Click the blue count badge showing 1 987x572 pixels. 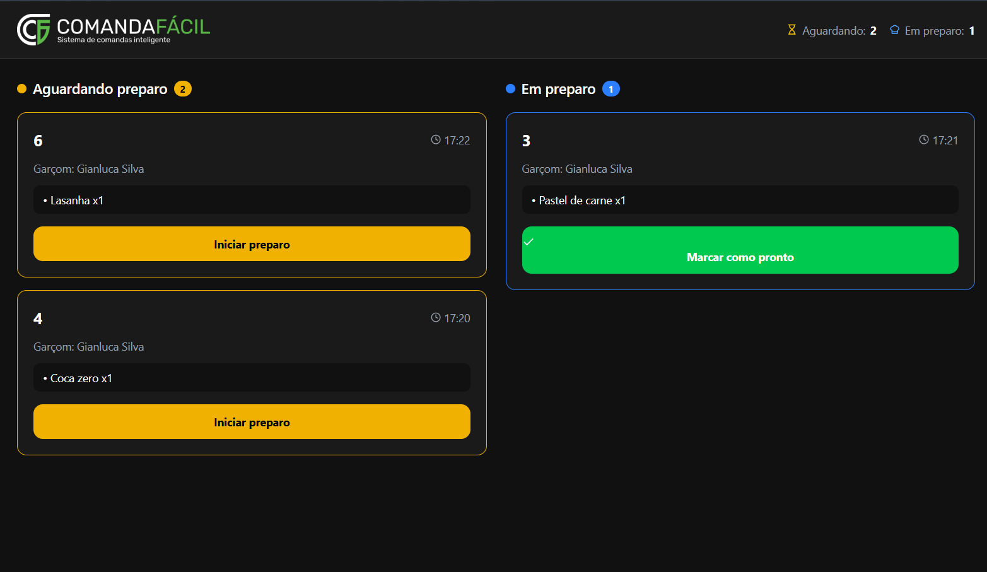[x=610, y=89]
